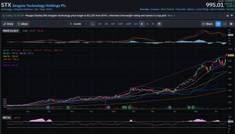Open the Compare tab

[155, 9]
